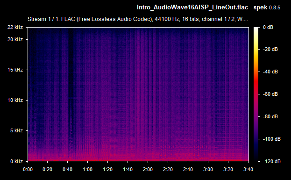This screenshot has width=291, height=180.
Task: Click the spek 0.8.5 version label
Action: point(267,7)
